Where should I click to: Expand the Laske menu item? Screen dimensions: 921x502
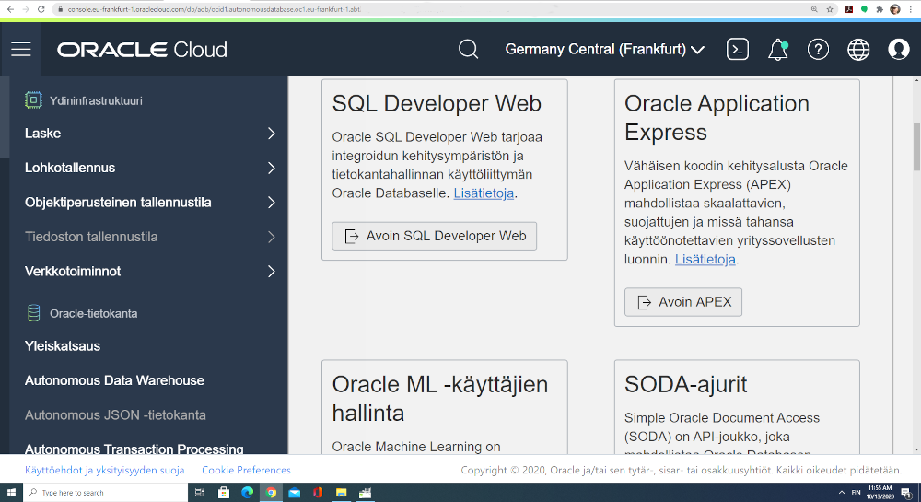[150, 134]
